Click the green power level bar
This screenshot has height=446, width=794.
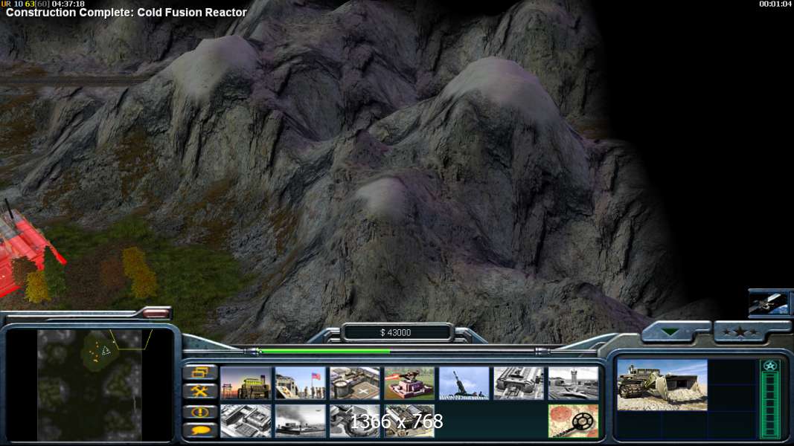[324, 350]
